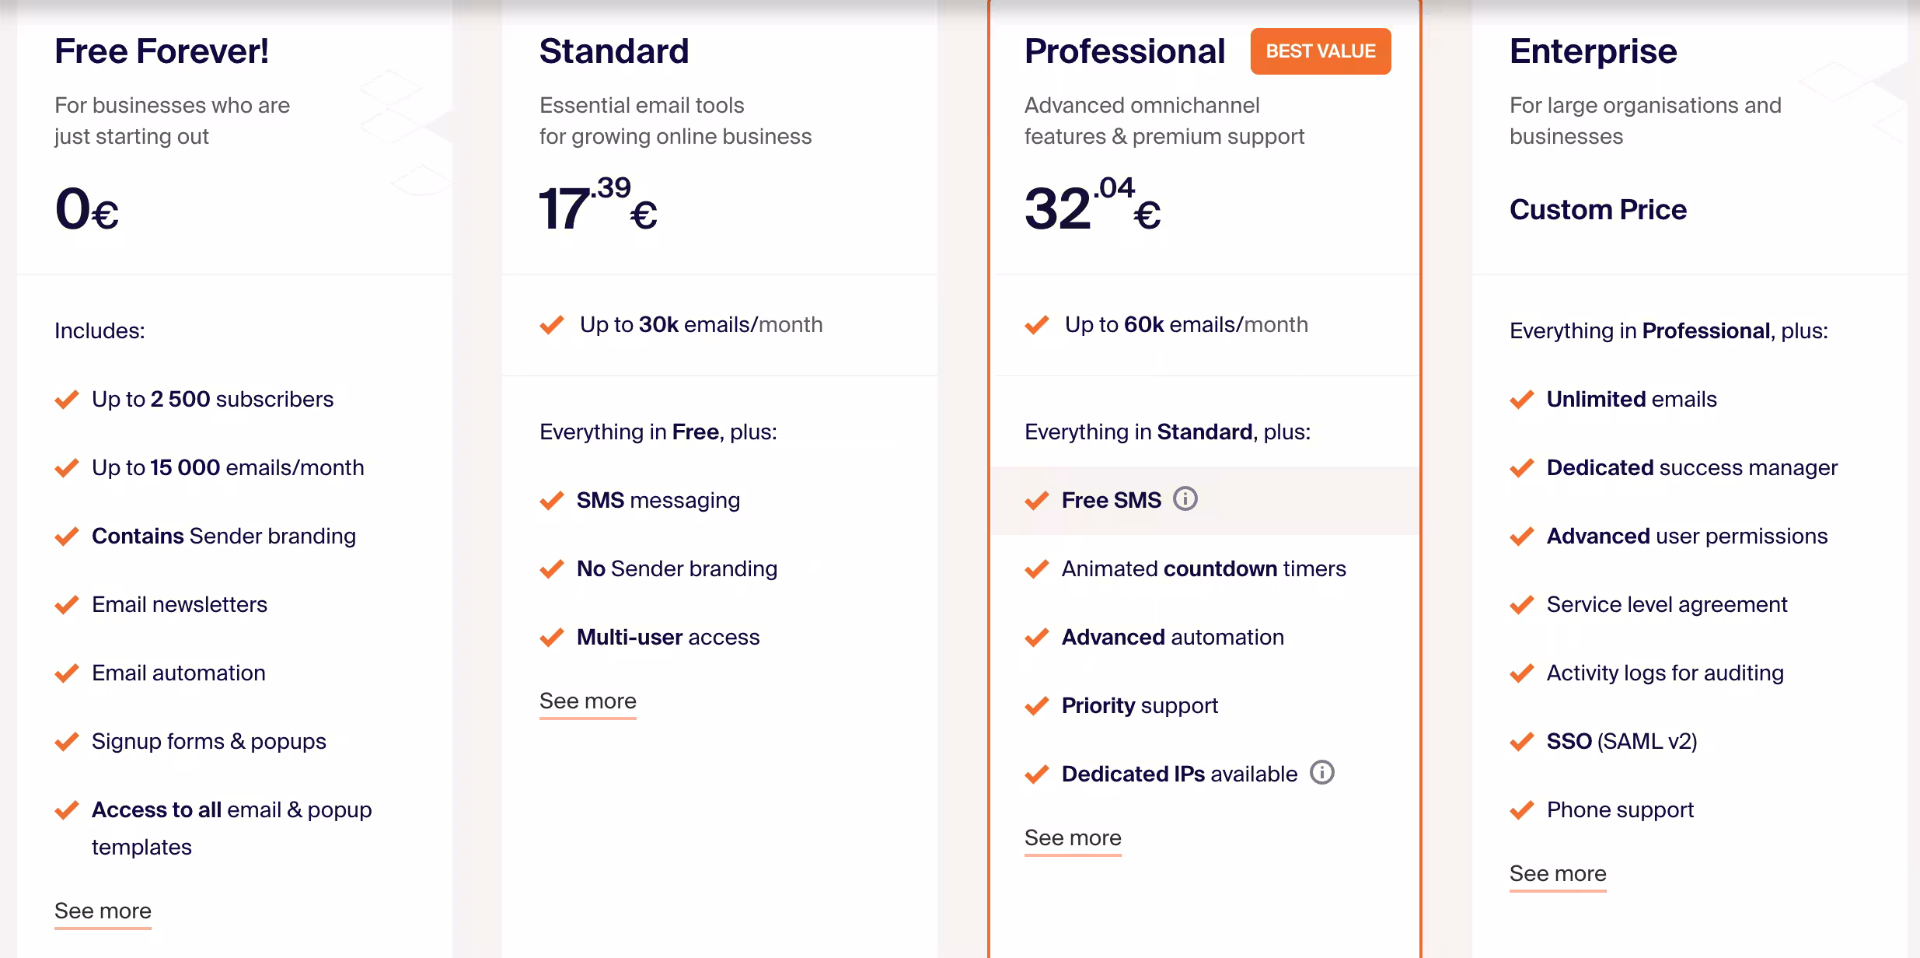Select the Professional plan heading

click(1125, 51)
